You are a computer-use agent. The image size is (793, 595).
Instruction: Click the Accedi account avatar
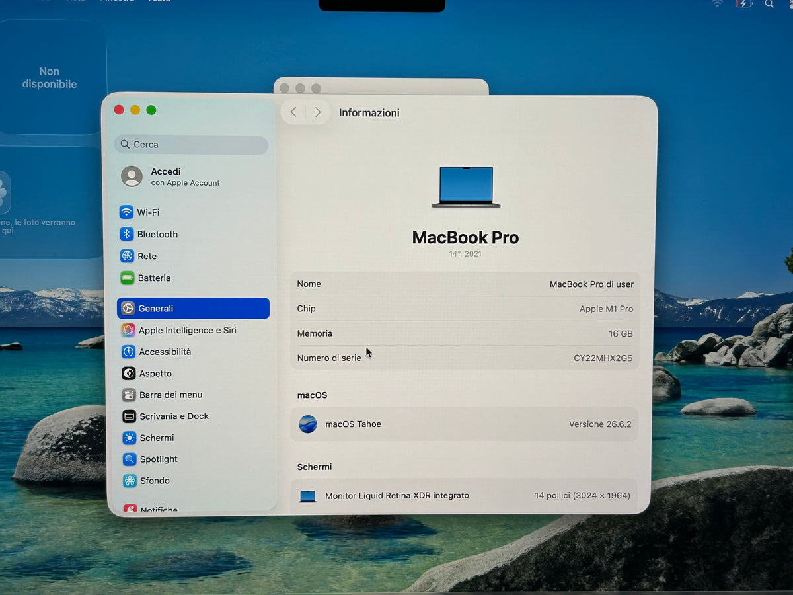coord(132,177)
